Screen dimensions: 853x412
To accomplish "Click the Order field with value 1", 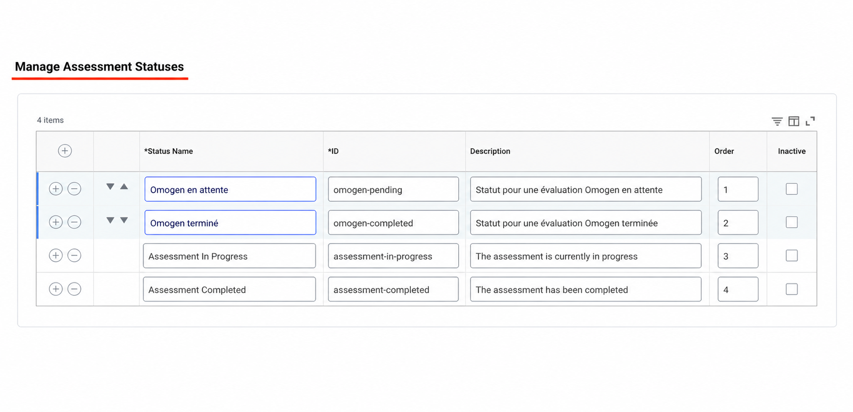I will pyautogui.click(x=738, y=189).
